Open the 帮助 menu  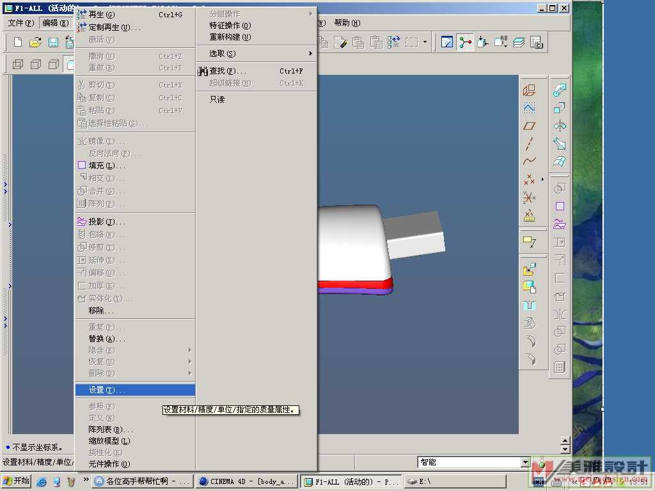347,23
